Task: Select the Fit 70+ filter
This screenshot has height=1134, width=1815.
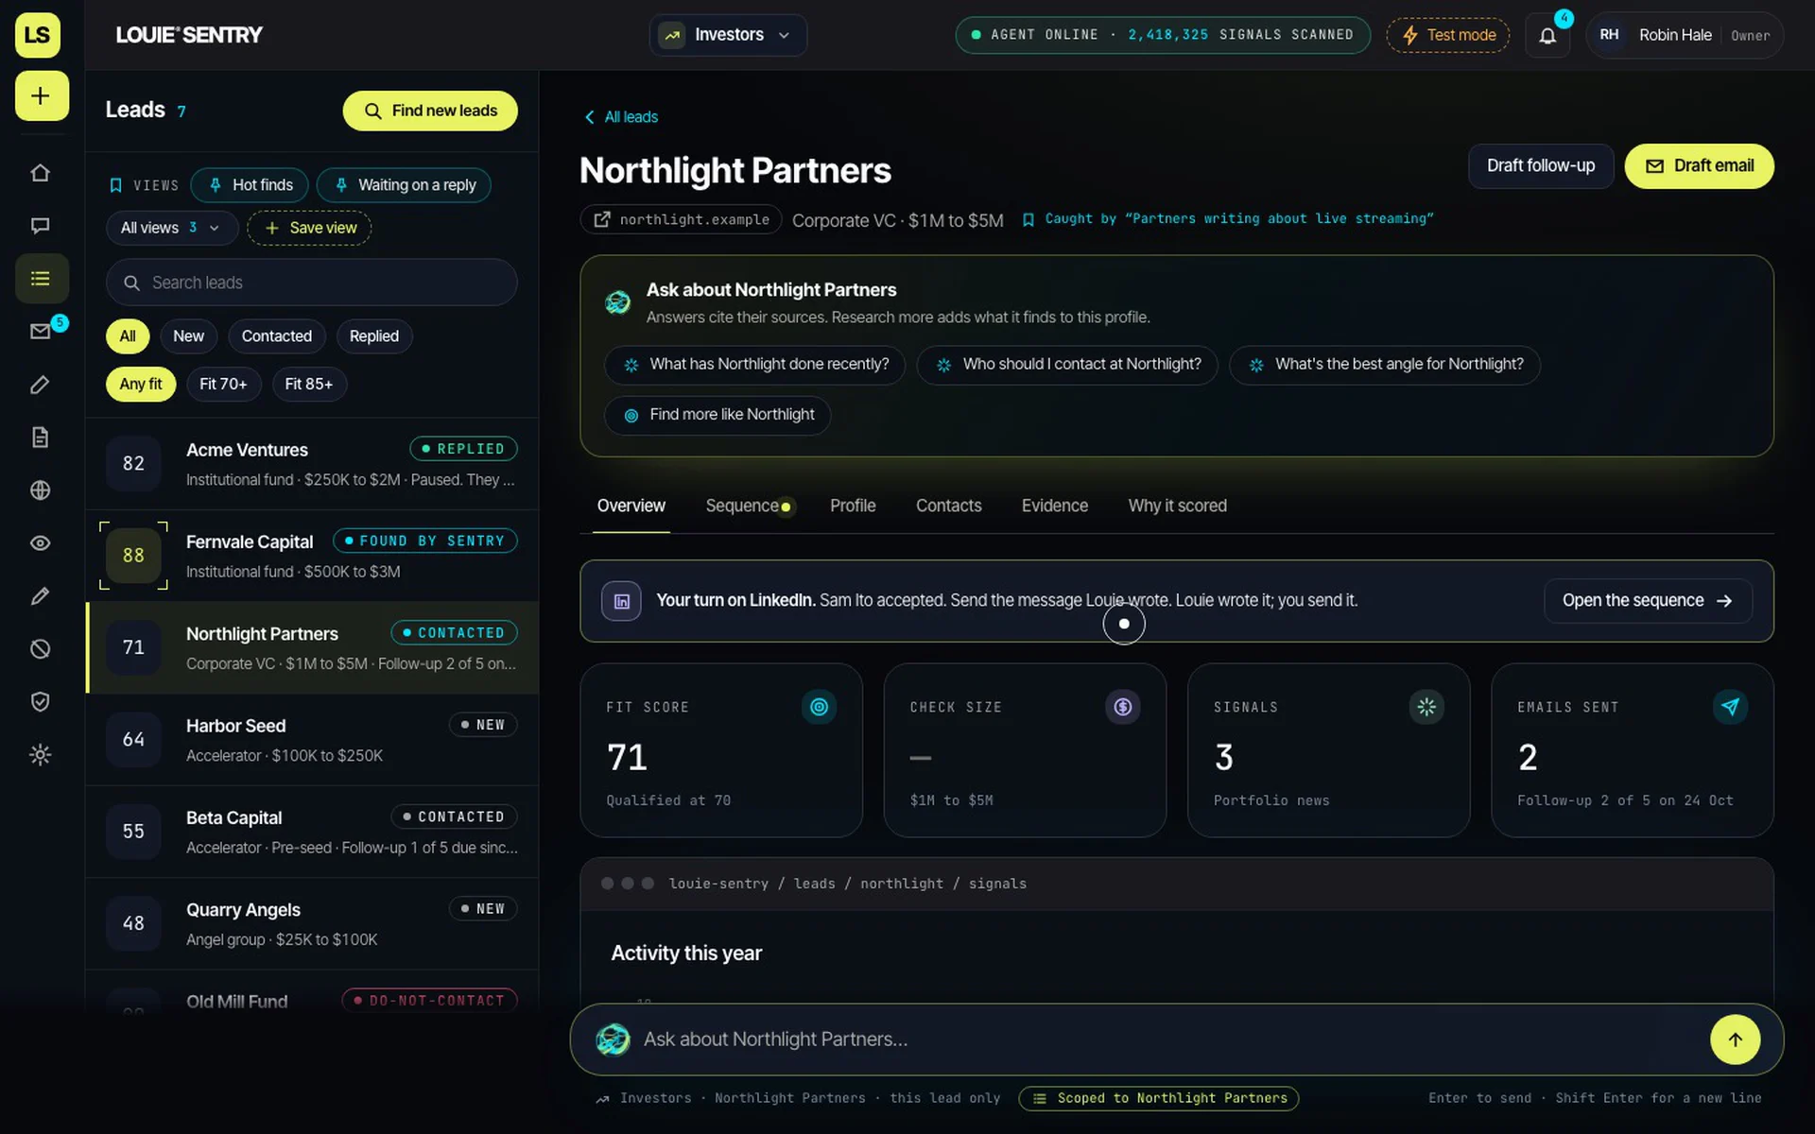Action: click(x=223, y=385)
